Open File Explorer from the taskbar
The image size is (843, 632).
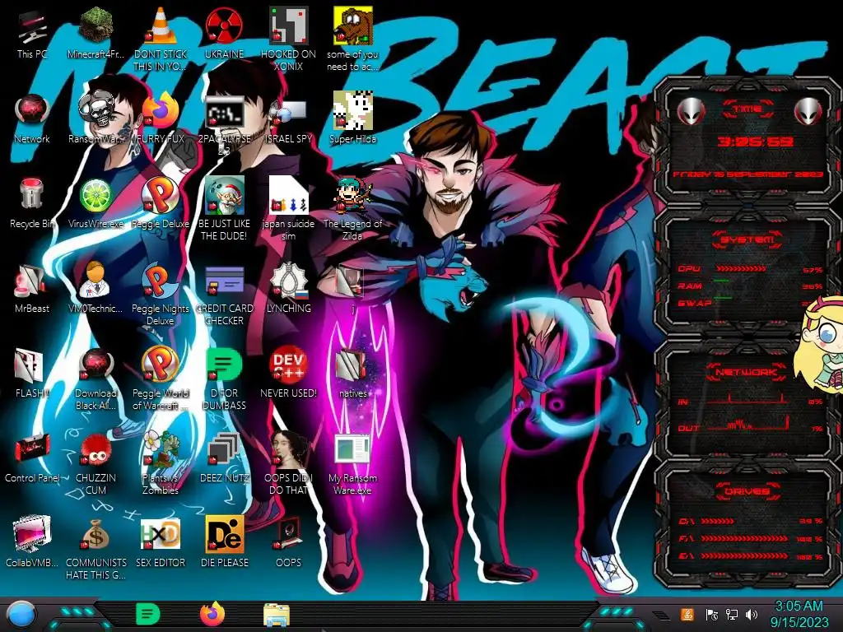(277, 615)
